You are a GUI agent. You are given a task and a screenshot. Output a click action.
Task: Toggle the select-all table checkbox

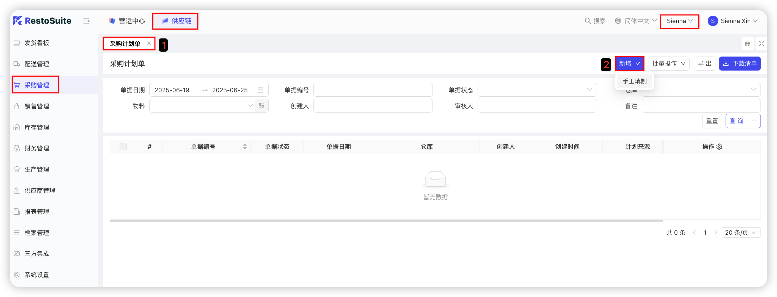(x=123, y=147)
